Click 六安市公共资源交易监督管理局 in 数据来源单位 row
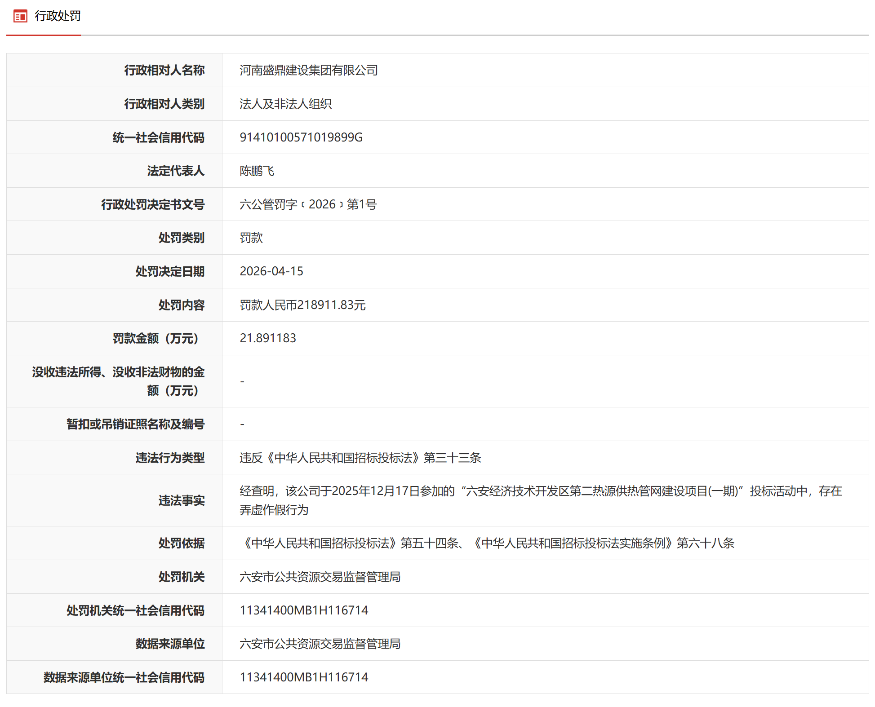Image resolution: width=875 pixels, height=707 pixels. coord(320,644)
